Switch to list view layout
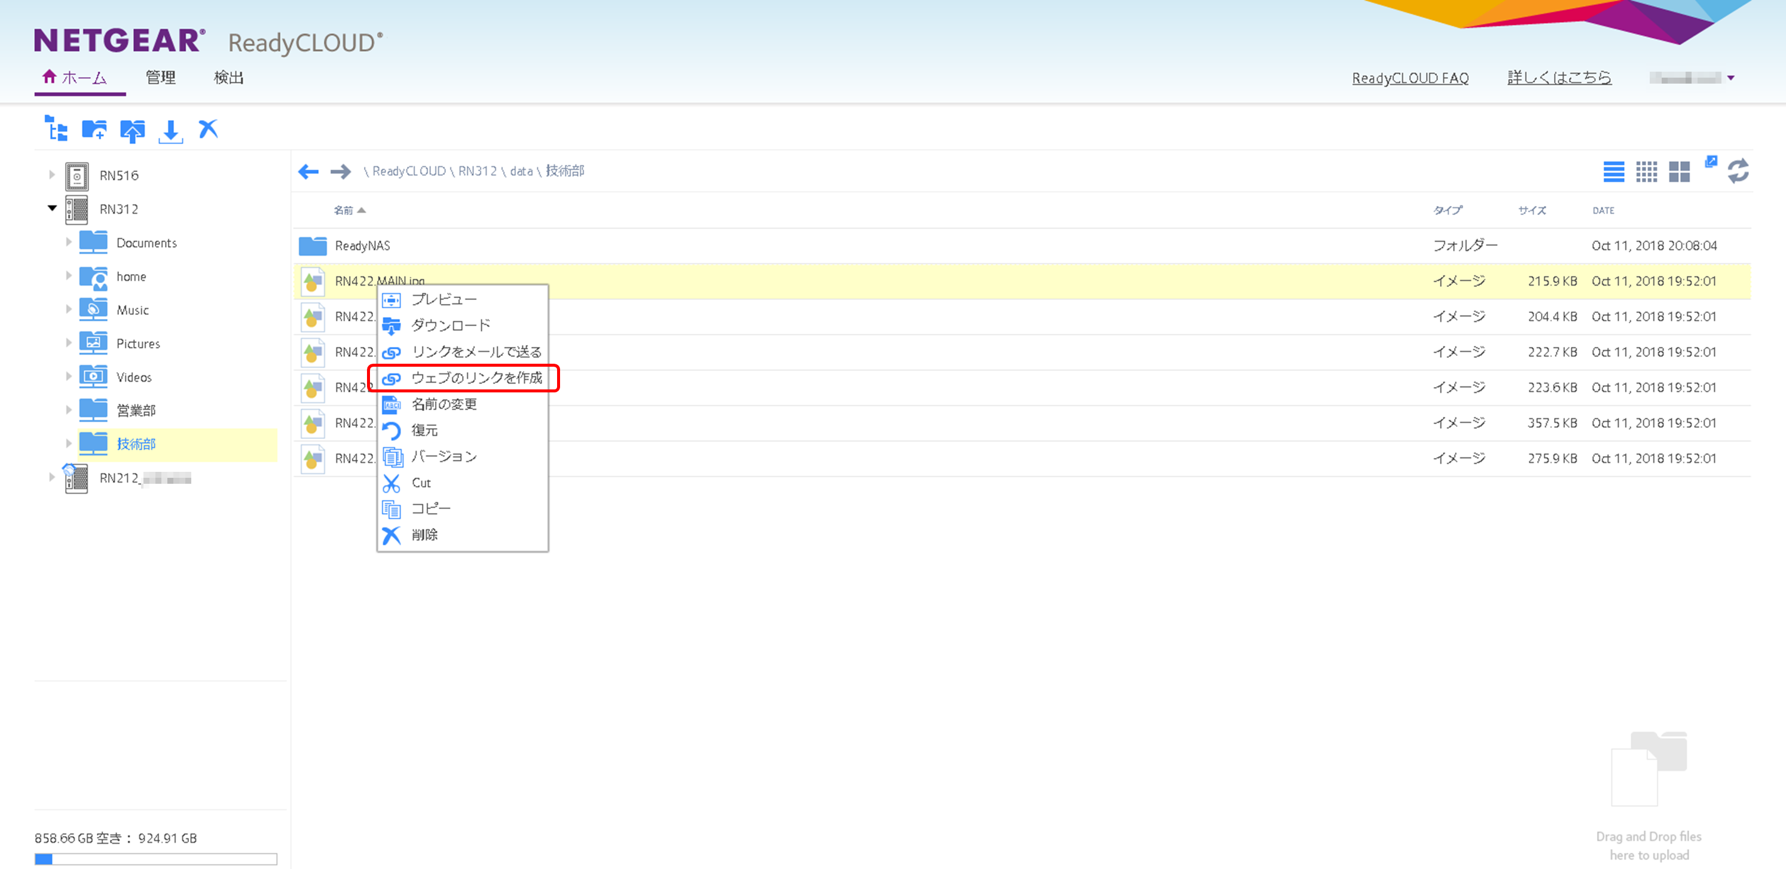 [1613, 171]
